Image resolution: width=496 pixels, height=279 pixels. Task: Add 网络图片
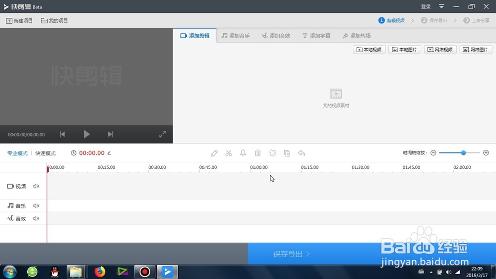(x=476, y=50)
